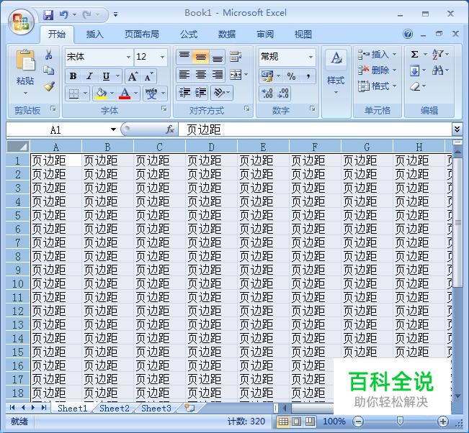The width and height of the screenshot is (469, 433).
Task: Click 插入 cells button
Action: (378, 55)
